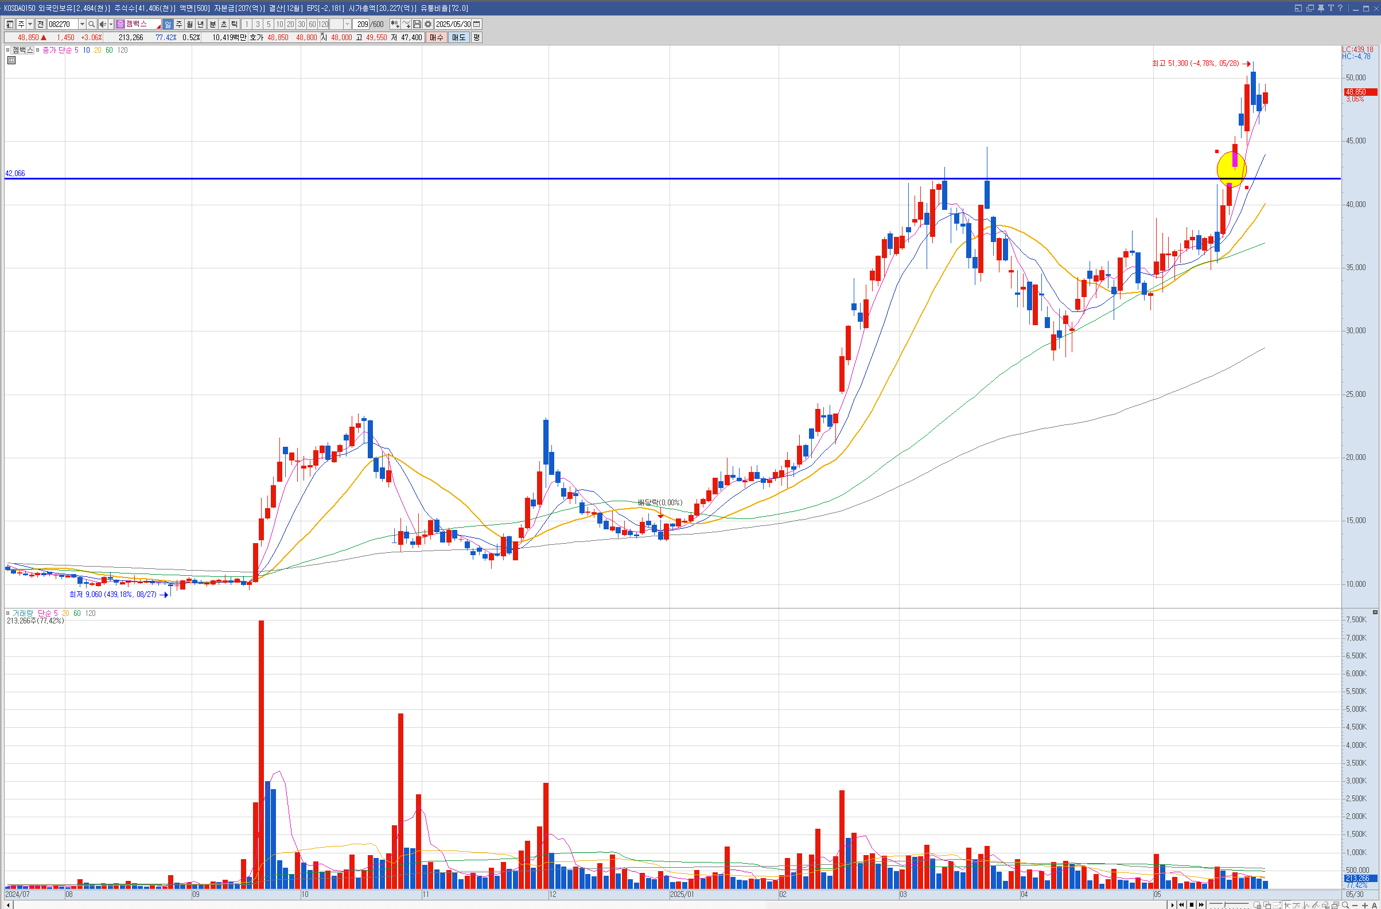Screen dimensions: 1381x909
Task: Expand the sound icon dropdown arrow
Action: click(x=111, y=24)
